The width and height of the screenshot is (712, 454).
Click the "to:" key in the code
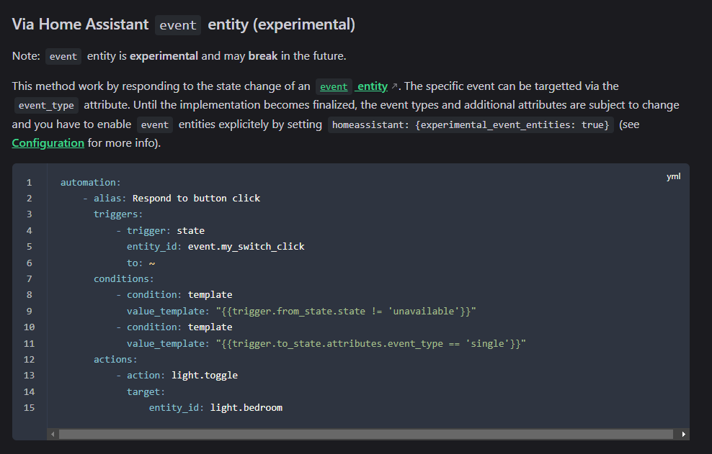[135, 263]
